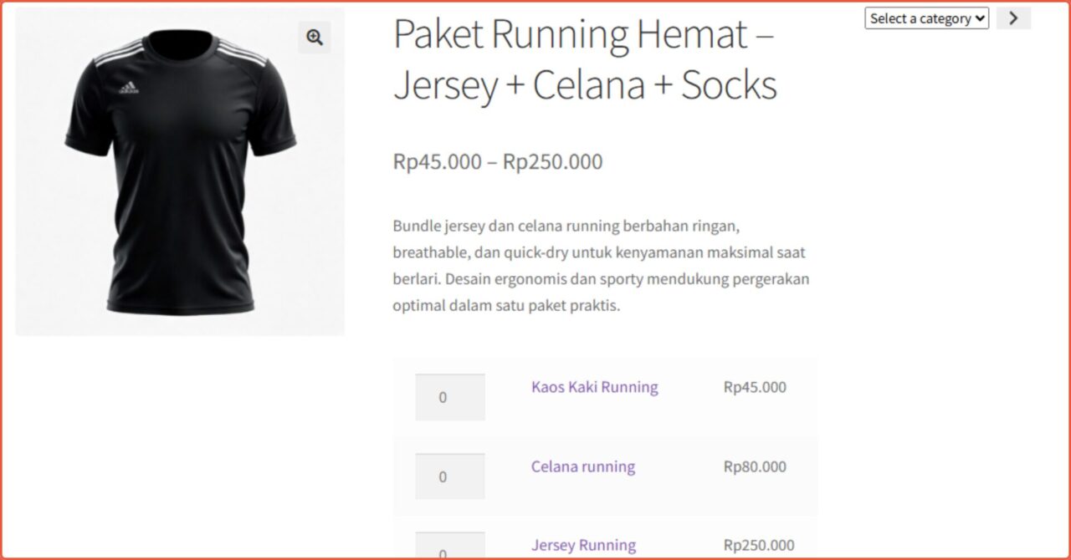
Task: Click the quantity field for Celana running
Action: point(450,476)
